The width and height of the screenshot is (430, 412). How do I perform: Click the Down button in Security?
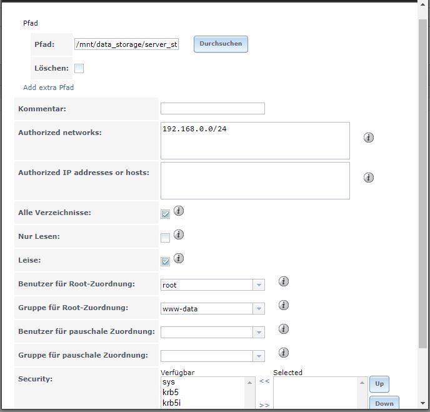click(384, 403)
